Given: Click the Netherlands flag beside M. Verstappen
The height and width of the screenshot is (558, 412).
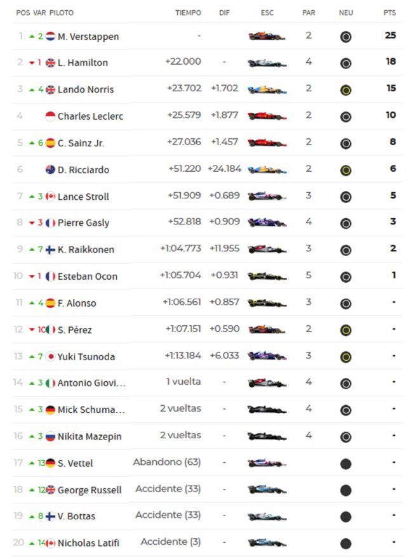Looking at the screenshot, I should [x=51, y=36].
